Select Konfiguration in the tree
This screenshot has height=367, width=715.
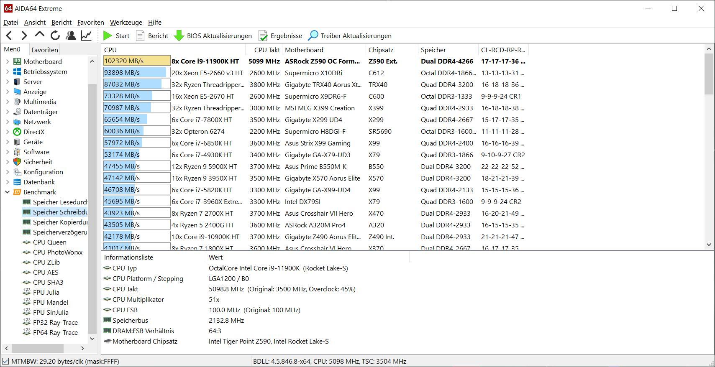point(43,172)
